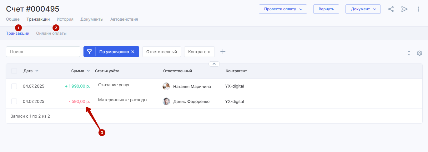Viewport: 428px width, 152px height.
Task: Check the box for +1 990,00 р. row
Action: click(x=14, y=86)
